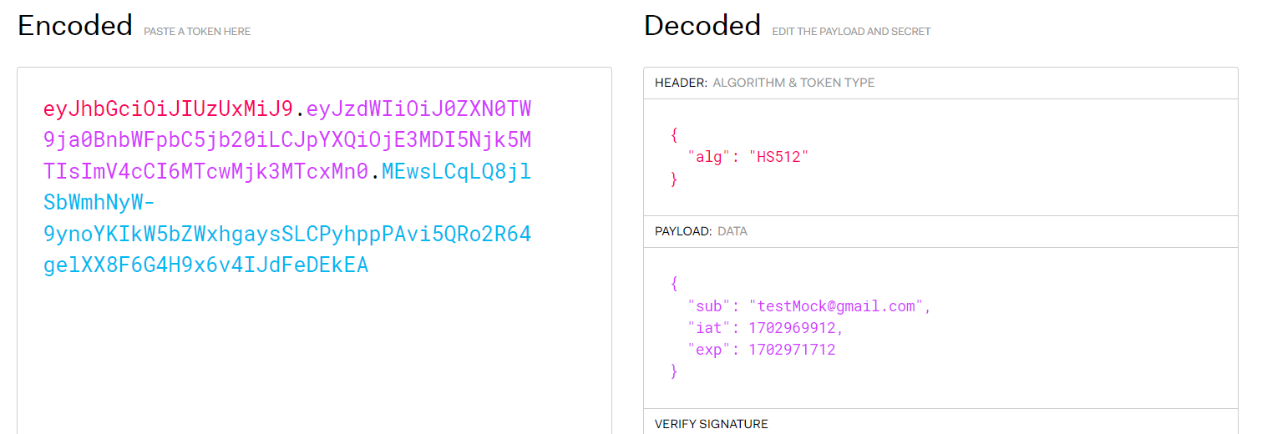This screenshot has width=1262, height=434.
Task: Click the "sub" key in payload JSON
Action: [710, 306]
